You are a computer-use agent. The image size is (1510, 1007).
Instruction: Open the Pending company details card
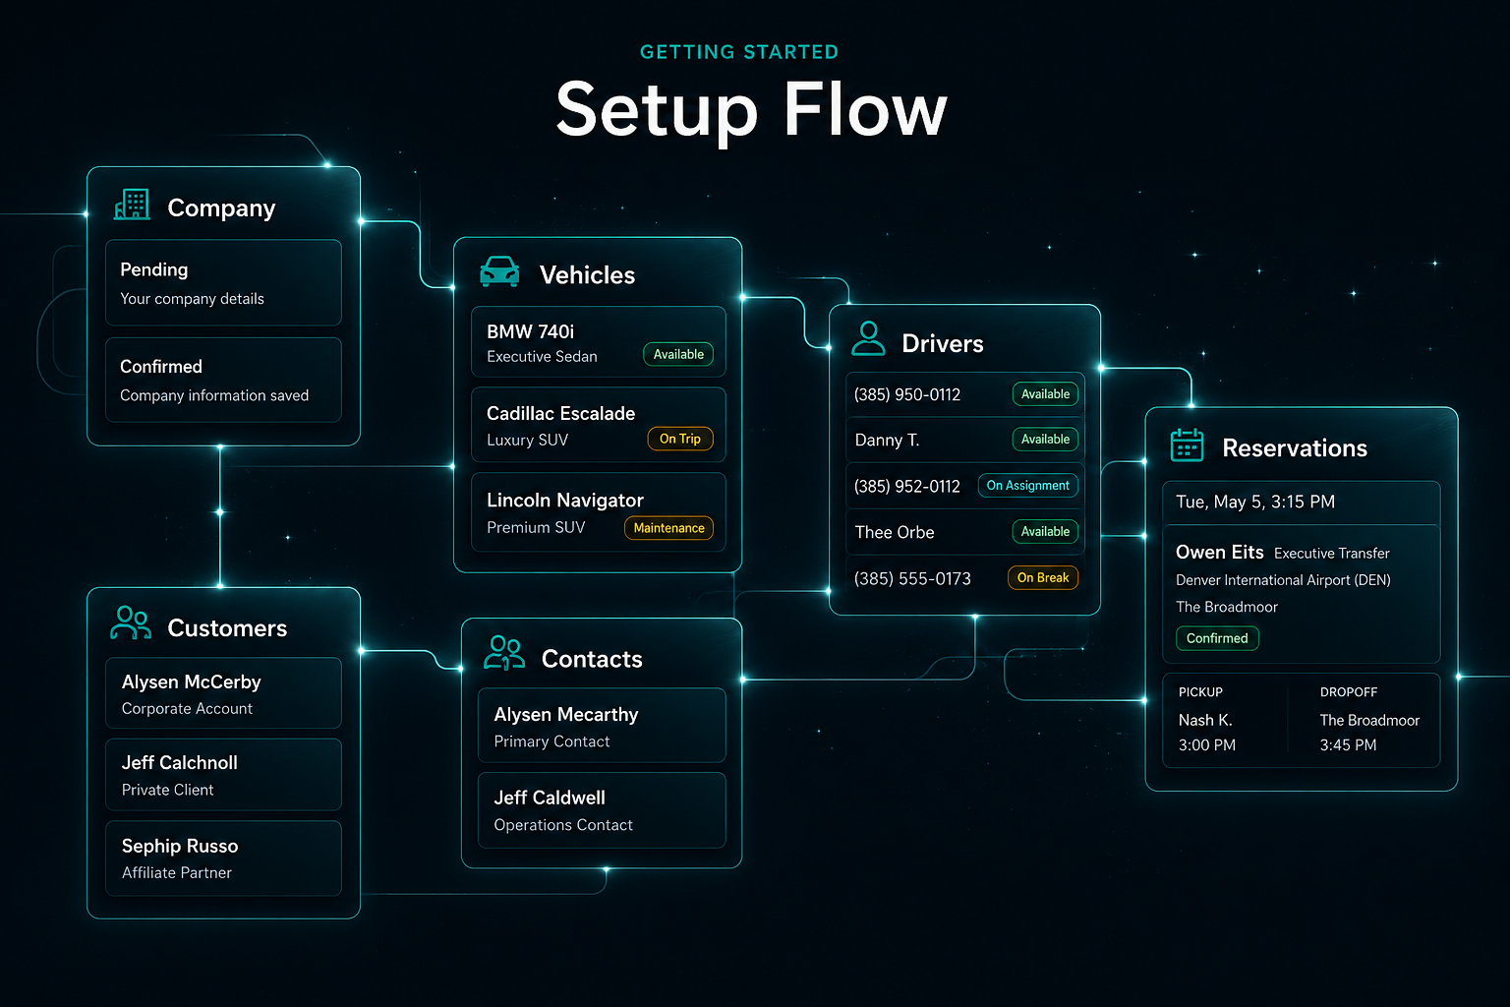click(223, 282)
